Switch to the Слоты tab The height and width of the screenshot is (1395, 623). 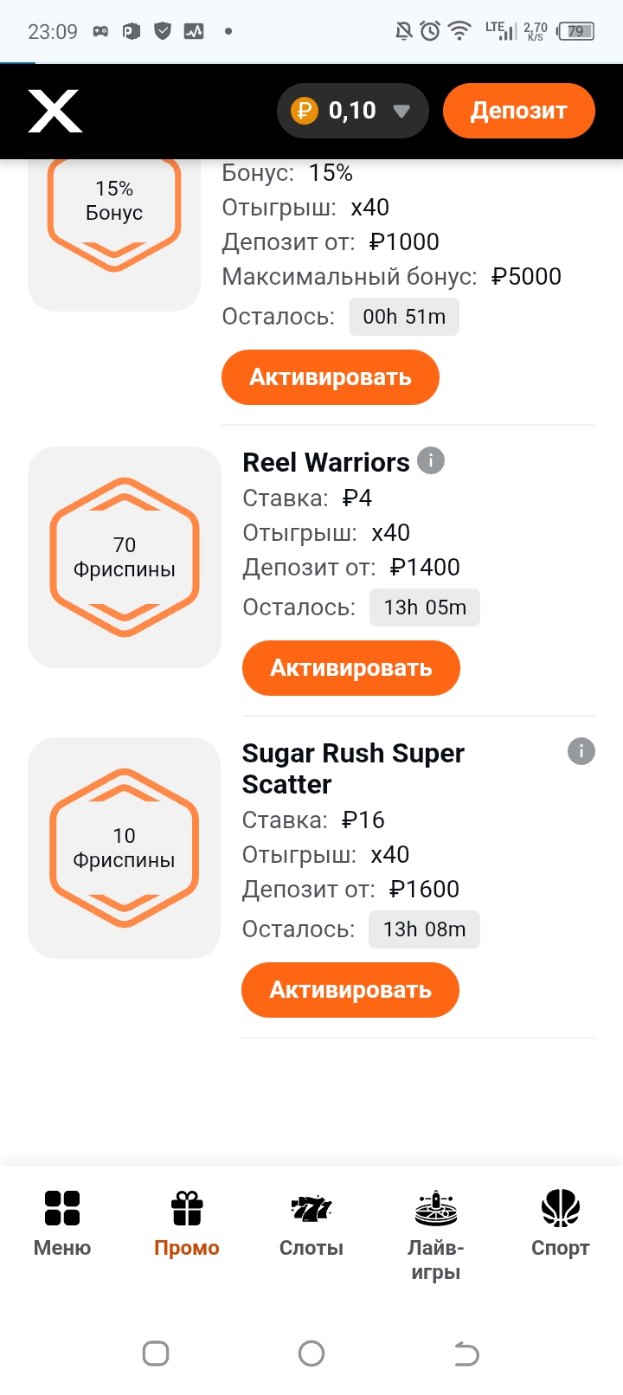311,1222
